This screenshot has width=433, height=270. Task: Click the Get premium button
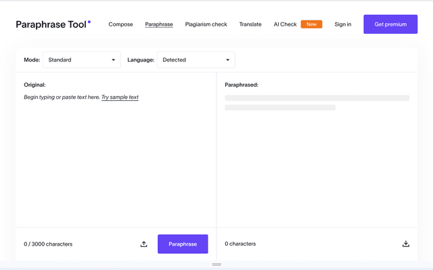(x=390, y=24)
